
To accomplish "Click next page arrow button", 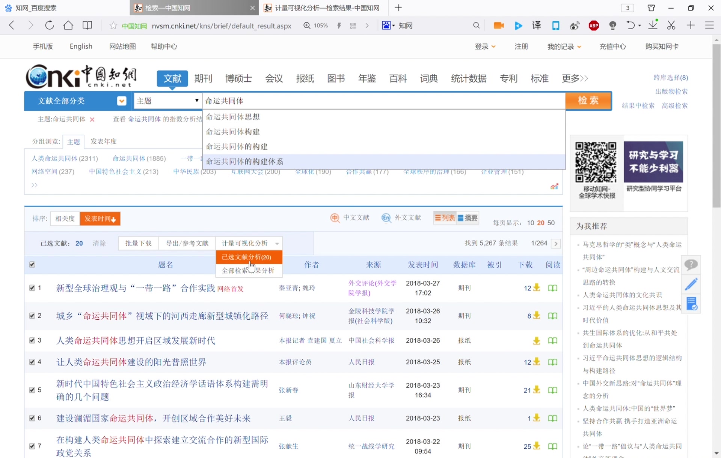I will pyautogui.click(x=556, y=243).
